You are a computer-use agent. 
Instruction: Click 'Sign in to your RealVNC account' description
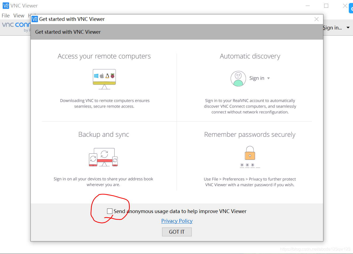click(250, 106)
